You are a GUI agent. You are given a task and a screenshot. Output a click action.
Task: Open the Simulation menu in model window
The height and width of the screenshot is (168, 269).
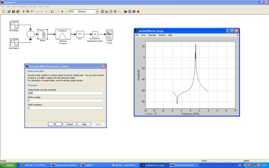(23, 7)
